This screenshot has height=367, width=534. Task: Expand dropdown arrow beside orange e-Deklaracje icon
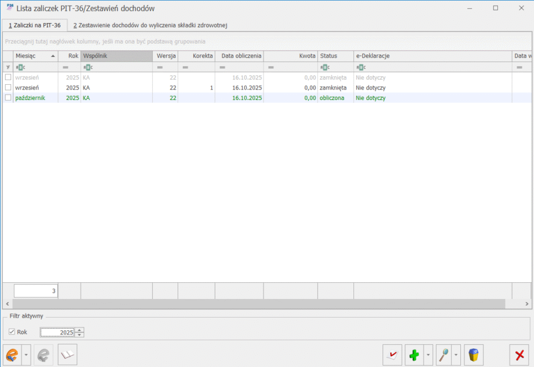tap(26, 354)
